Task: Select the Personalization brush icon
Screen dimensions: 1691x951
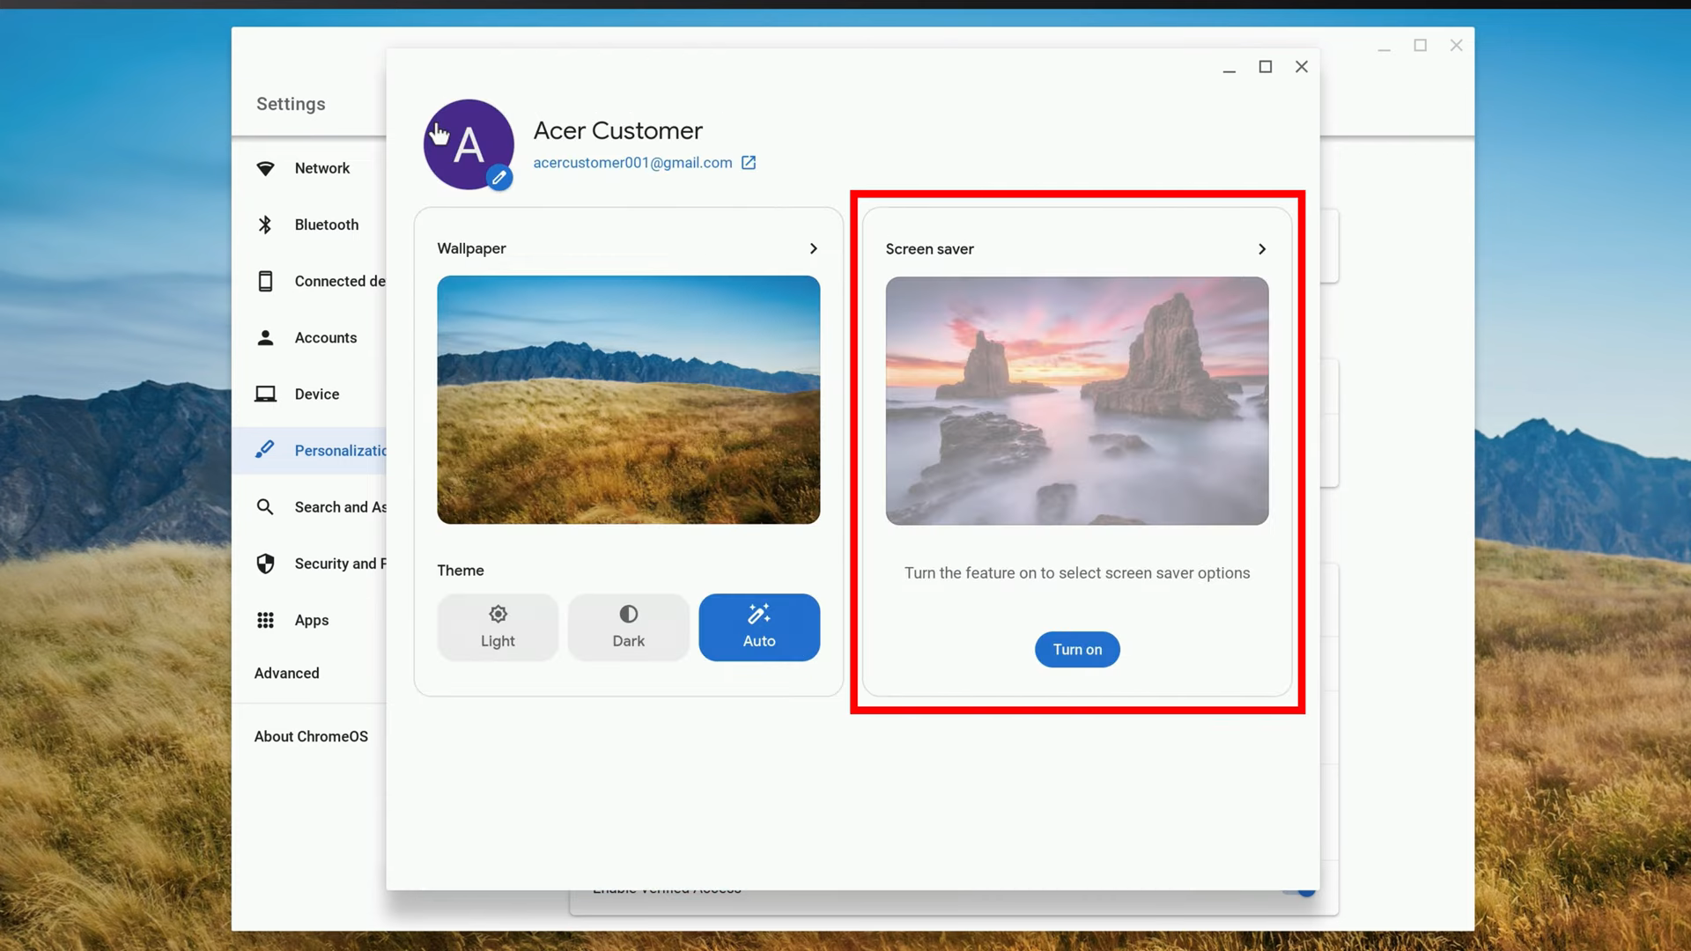Action: click(x=266, y=450)
